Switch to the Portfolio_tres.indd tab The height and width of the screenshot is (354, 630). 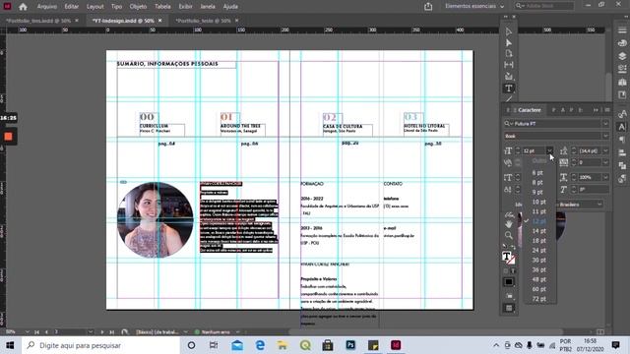[x=38, y=21]
